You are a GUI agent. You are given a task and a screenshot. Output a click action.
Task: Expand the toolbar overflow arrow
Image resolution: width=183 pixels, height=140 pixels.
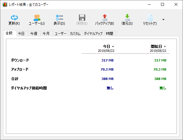click(164, 20)
